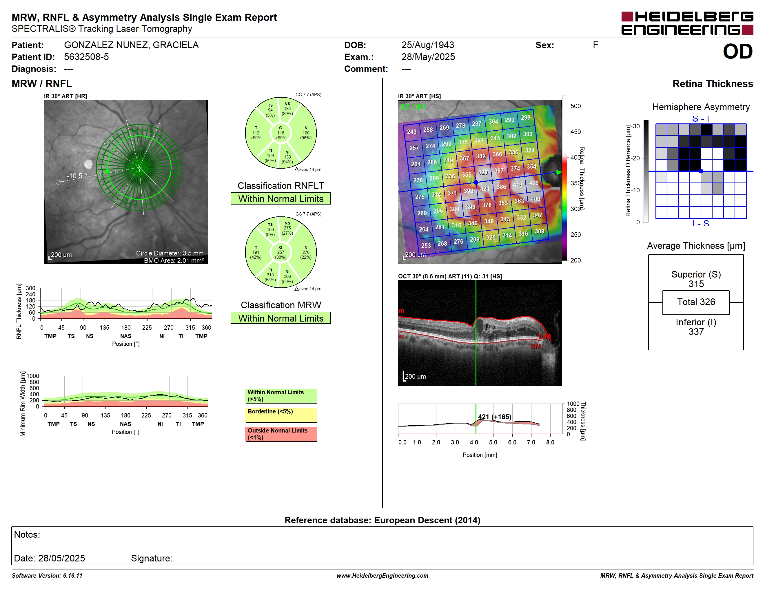Click the Total 326 average thickness box
This screenshot has width=765, height=591.
[696, 302]
